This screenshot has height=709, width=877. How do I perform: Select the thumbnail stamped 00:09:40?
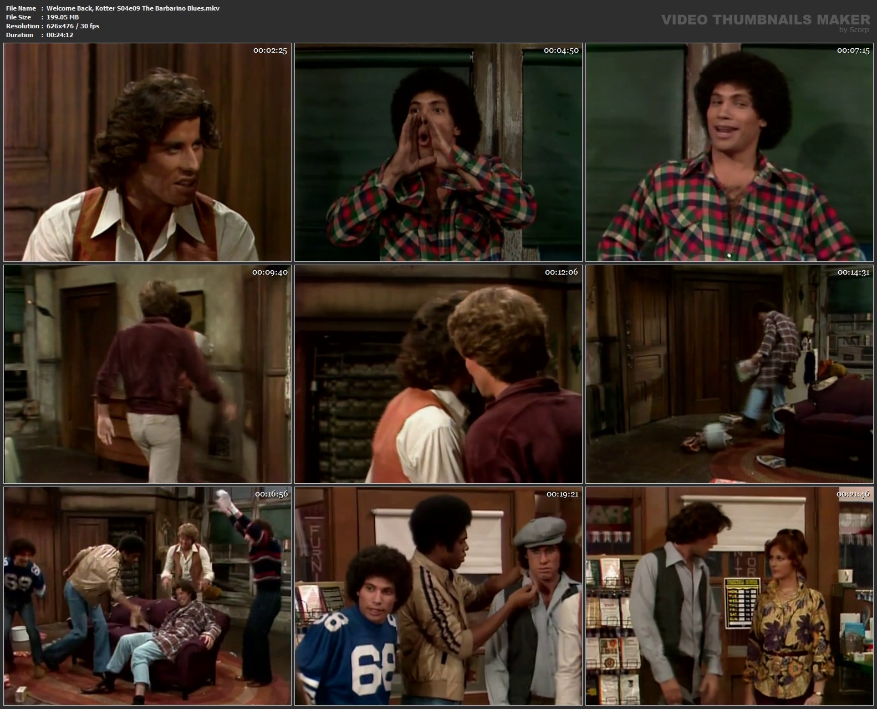click(x=147, y=374)
